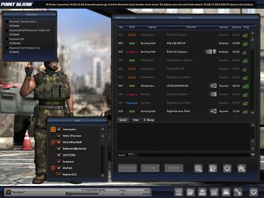Select player 1071TÜRK in the lobby list
This screenshot has height=198, width=264.
tap(75, 155)
